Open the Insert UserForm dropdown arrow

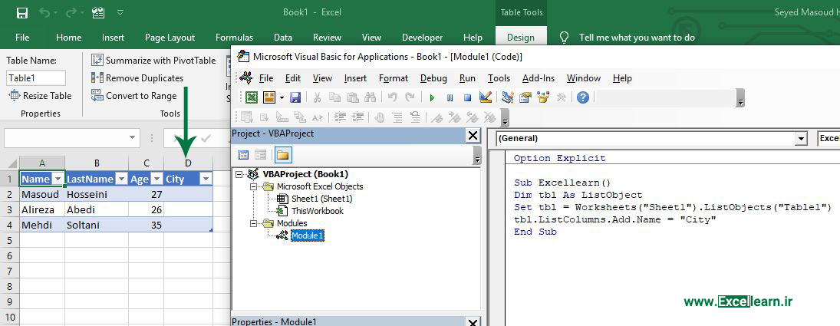[x=282, y=97]
